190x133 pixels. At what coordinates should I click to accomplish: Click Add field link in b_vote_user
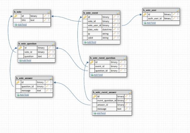151,23
